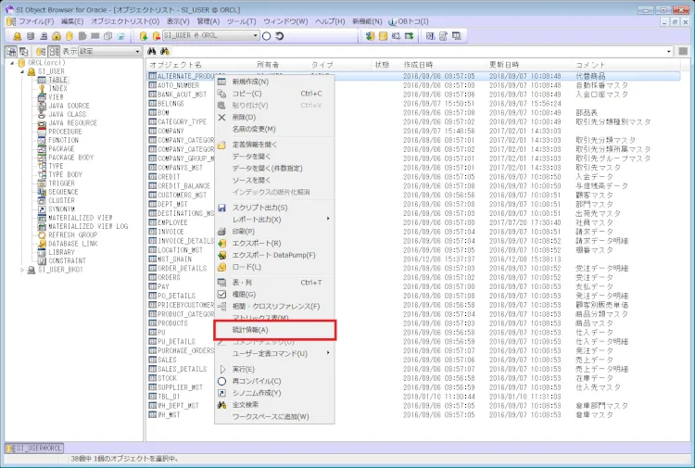The image size is (695, 468).
Task: Choose 印刷(P) printer entry in menu
Action: [274, 232]
